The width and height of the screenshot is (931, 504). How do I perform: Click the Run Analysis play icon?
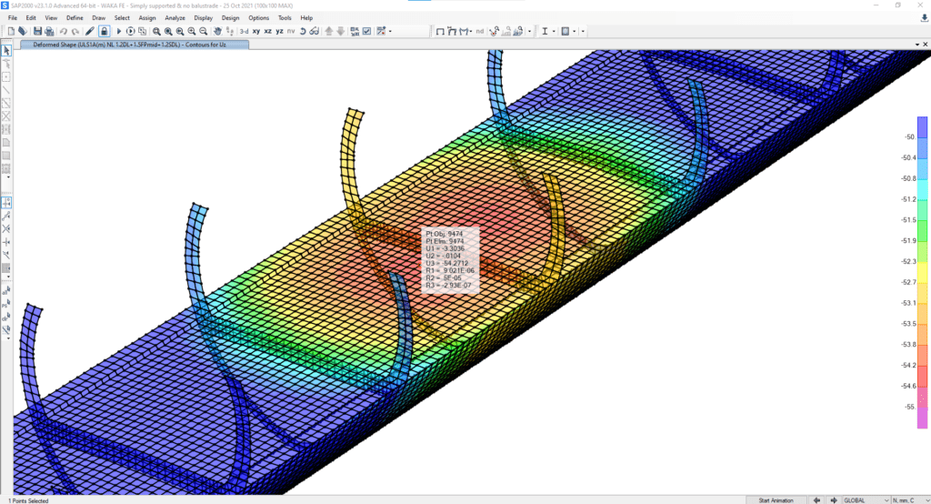(119, 31)
